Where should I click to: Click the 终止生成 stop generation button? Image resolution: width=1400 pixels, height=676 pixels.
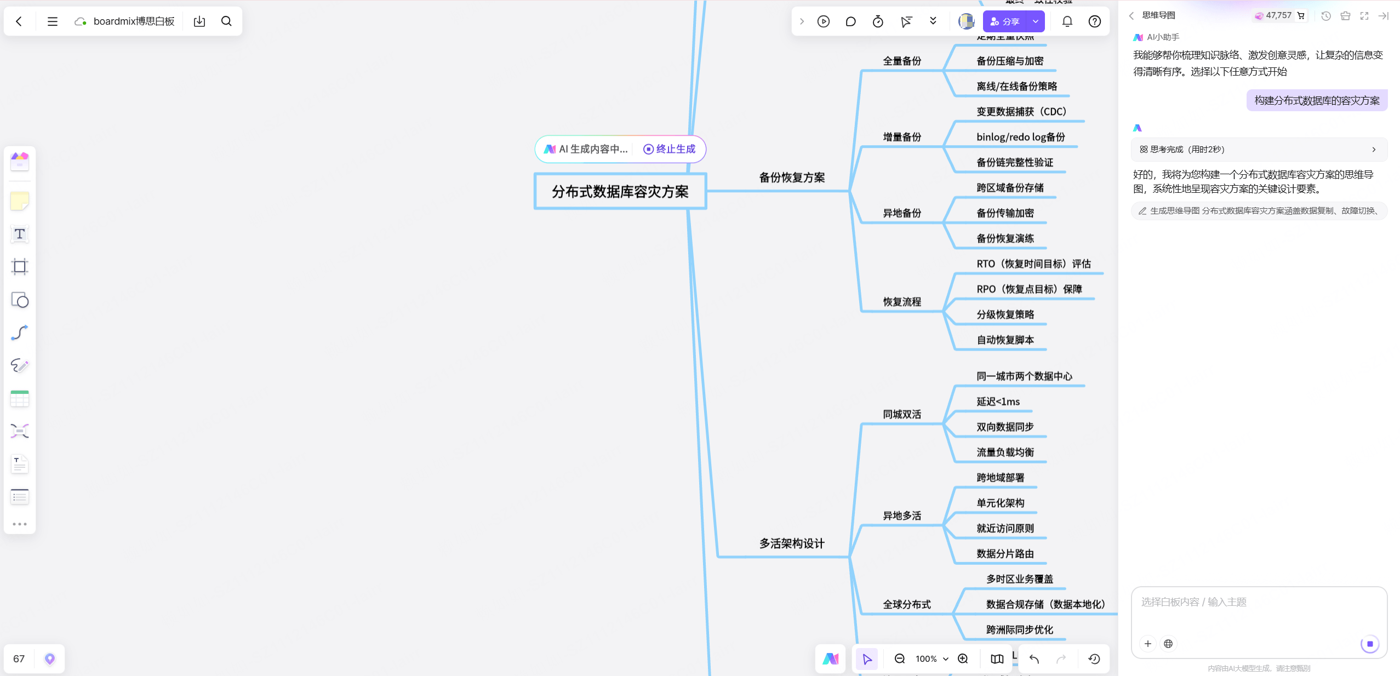click(669, 149)
